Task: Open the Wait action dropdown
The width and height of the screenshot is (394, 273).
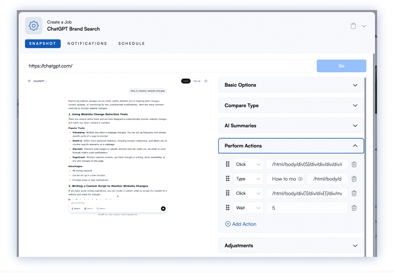Action: click(x=248, y=208)
